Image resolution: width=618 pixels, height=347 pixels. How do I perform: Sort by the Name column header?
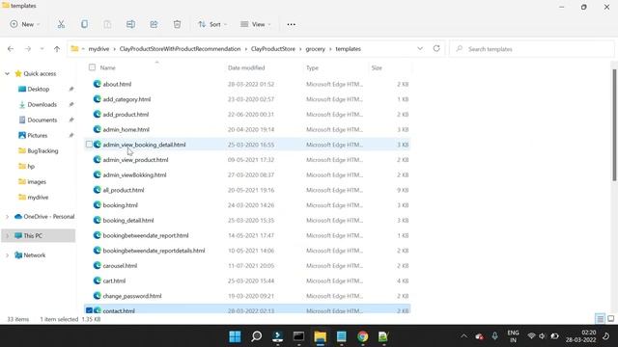pos(107,67)
